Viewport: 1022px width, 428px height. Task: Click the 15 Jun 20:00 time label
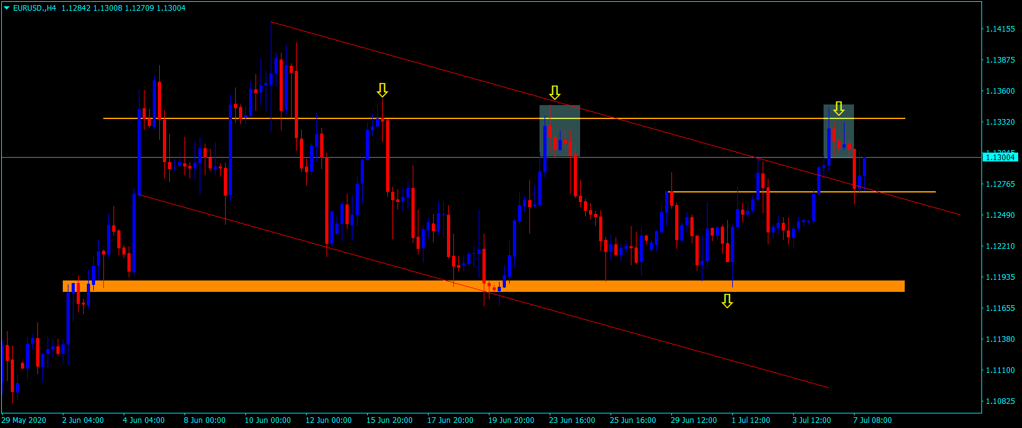[x=389, y=420]
